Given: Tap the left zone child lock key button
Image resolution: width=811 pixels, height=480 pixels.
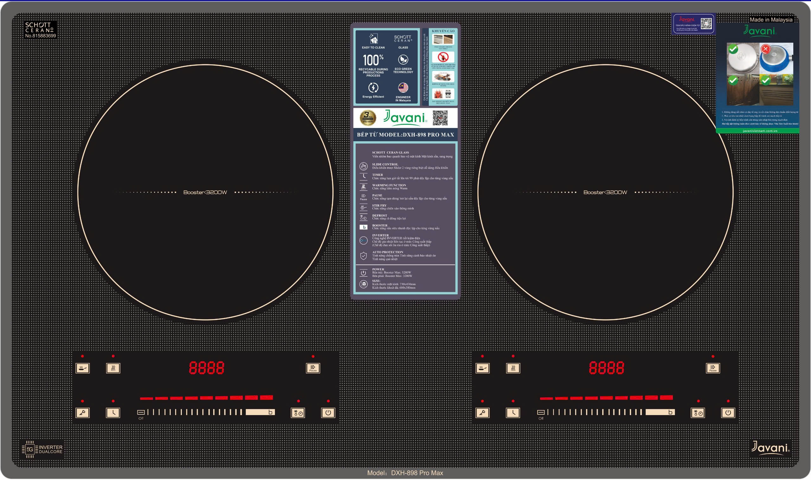Looking at the screenshot, I should 82,413.
